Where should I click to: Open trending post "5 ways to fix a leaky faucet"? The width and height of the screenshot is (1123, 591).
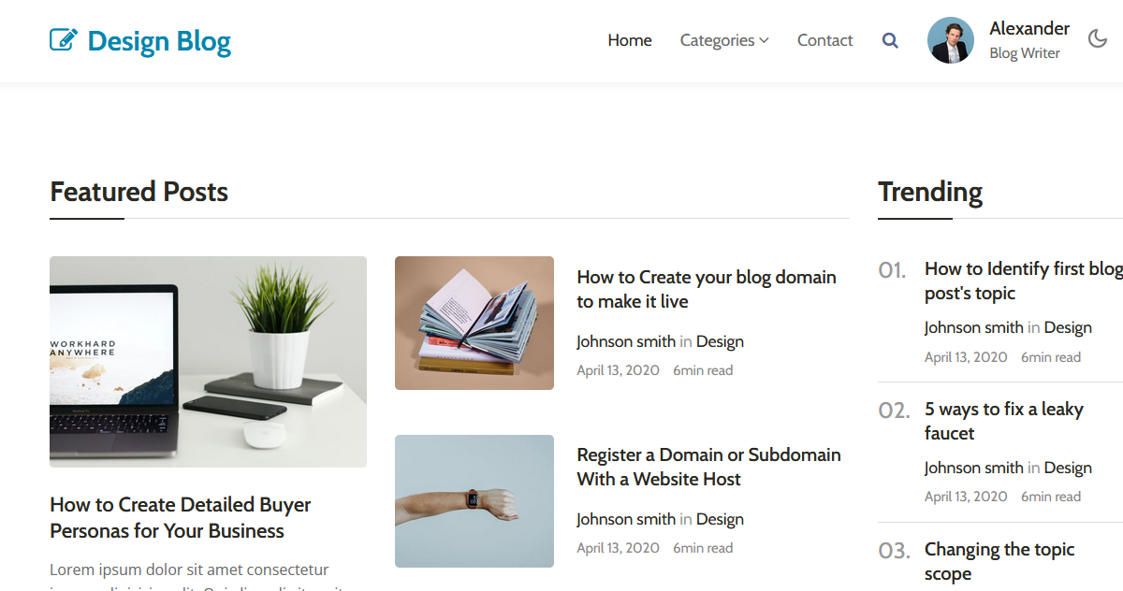pos(1003,421)
